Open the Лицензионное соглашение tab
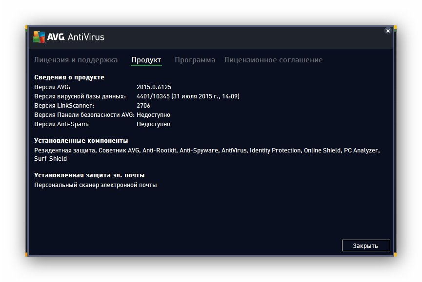The height and width of the screenshot is (282, 422). 273,60
